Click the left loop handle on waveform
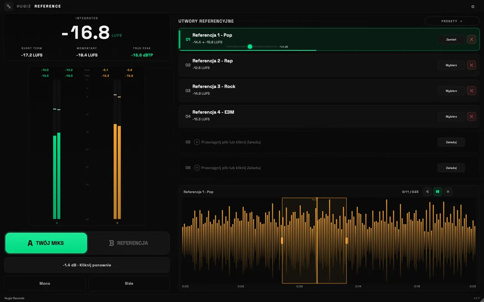The height and width of the screenshot is (302, 484). point(282,241)
